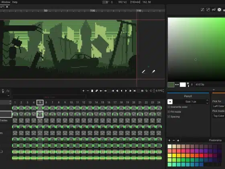
Task: Adjust the 592 % zoom stepper
Action: 126,2
